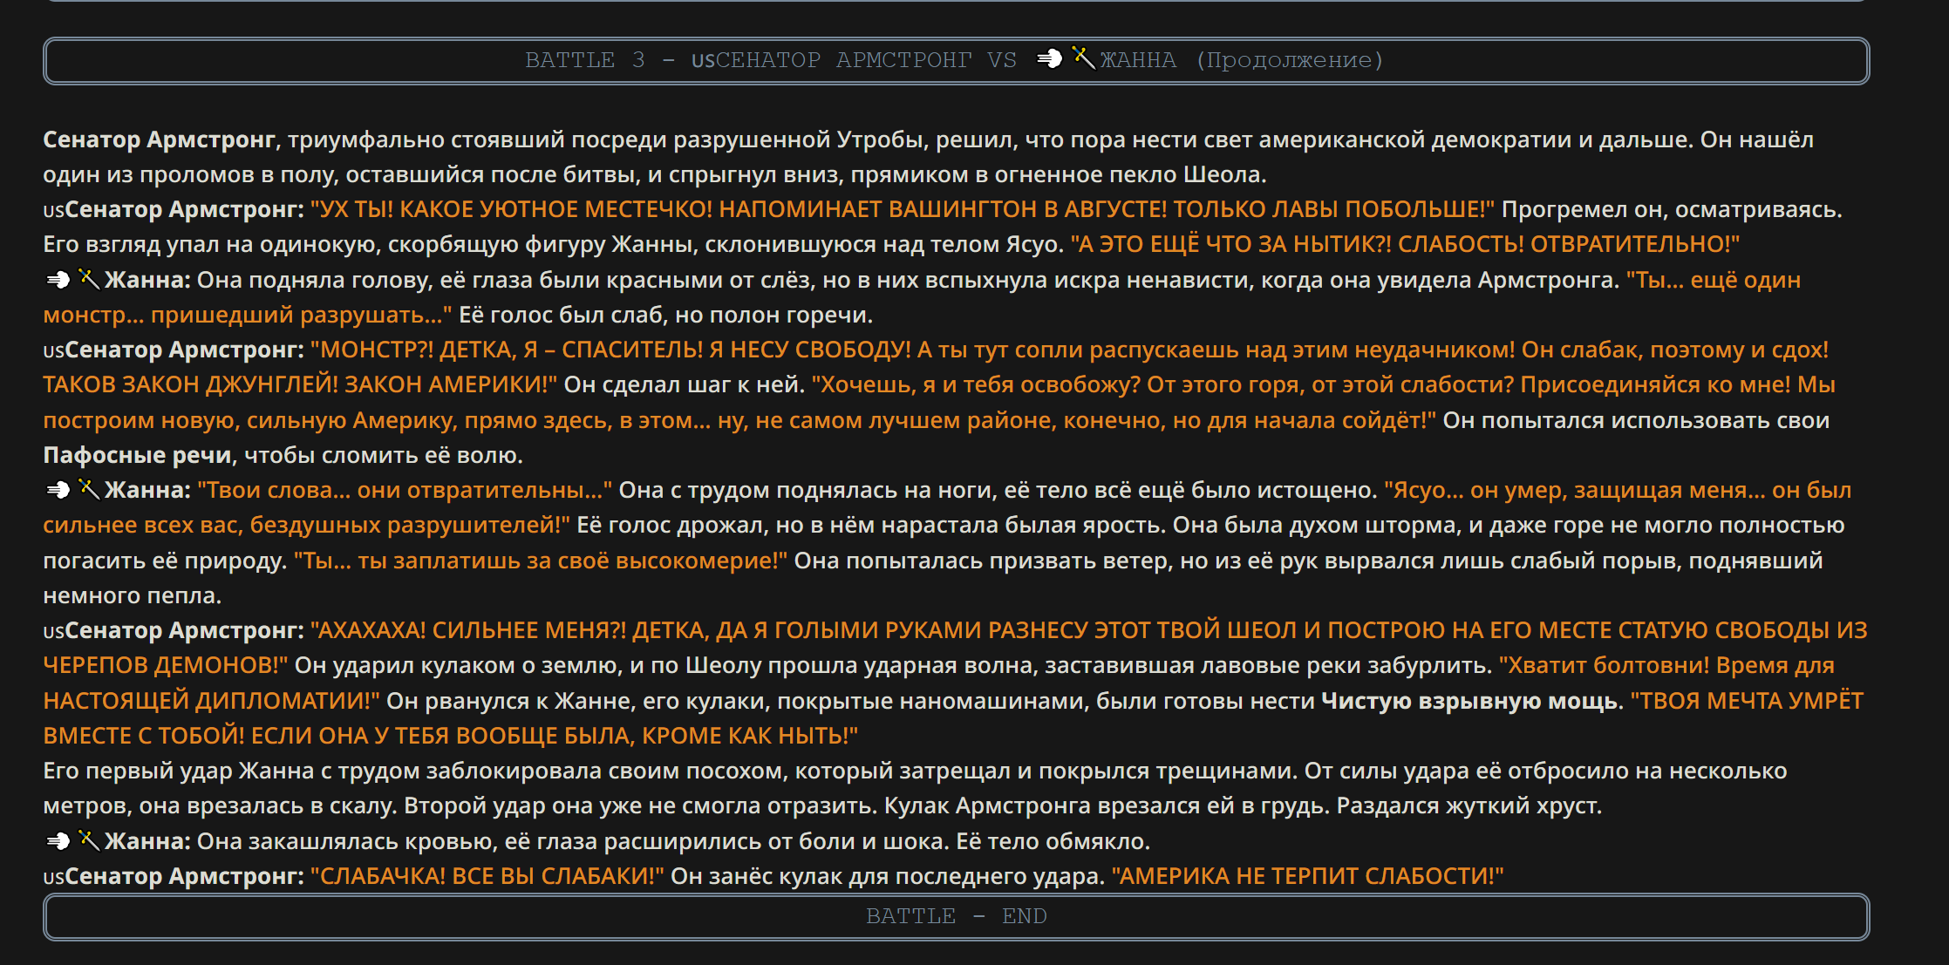Click 'ВМЕСТЕ С ТОБОЙ! ЕСЛИ ОНА У ТЕБЯ' line
The image size is (1949, 965).
[x=451, y=736]
